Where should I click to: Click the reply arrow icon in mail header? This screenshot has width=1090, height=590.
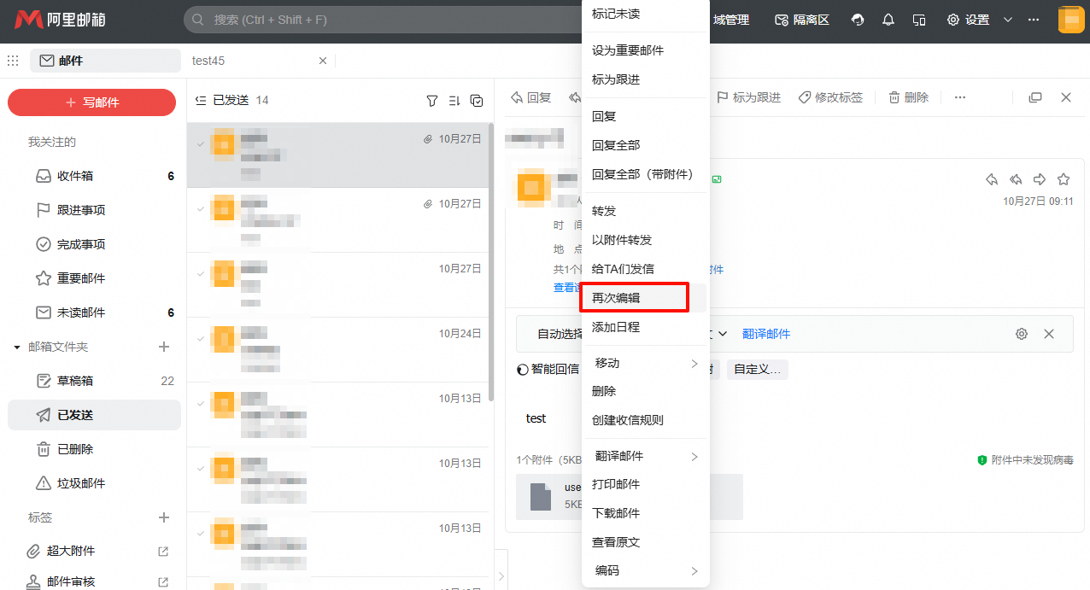pos(992,179)
